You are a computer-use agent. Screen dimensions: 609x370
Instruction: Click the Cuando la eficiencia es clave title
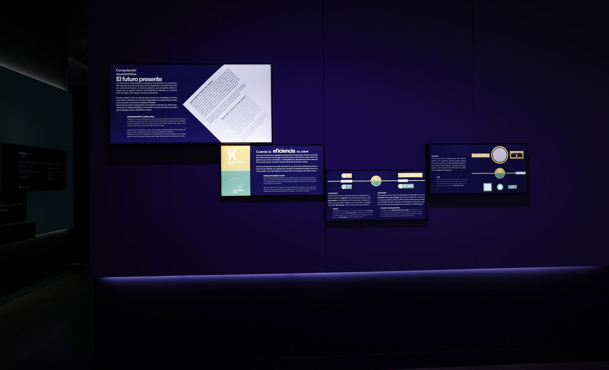coord(282,151)
